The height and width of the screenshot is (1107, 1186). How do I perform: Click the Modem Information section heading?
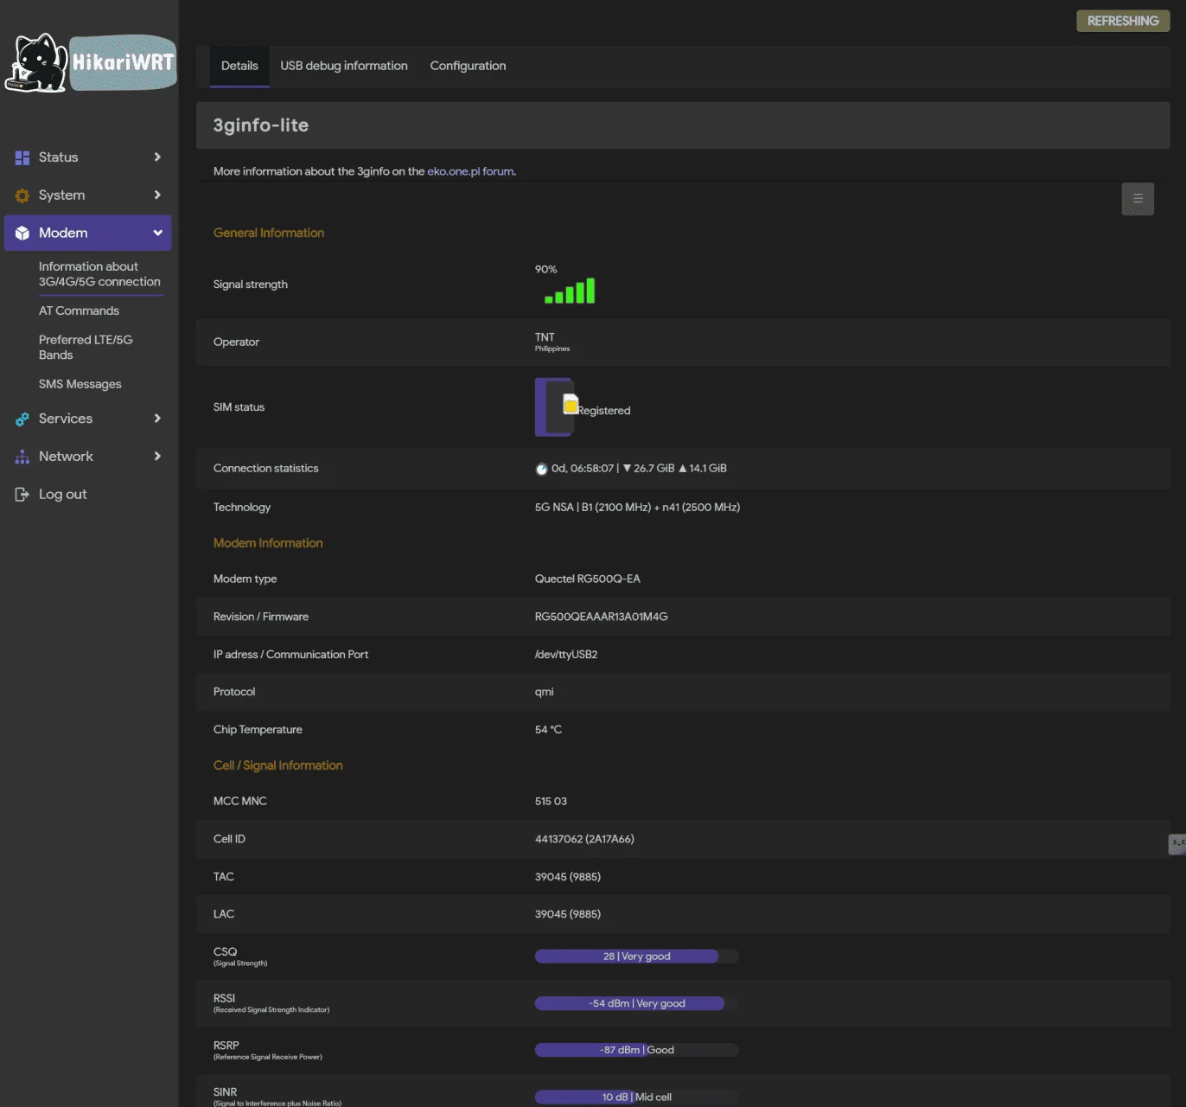pyautogui.click(x=268, y=543)
